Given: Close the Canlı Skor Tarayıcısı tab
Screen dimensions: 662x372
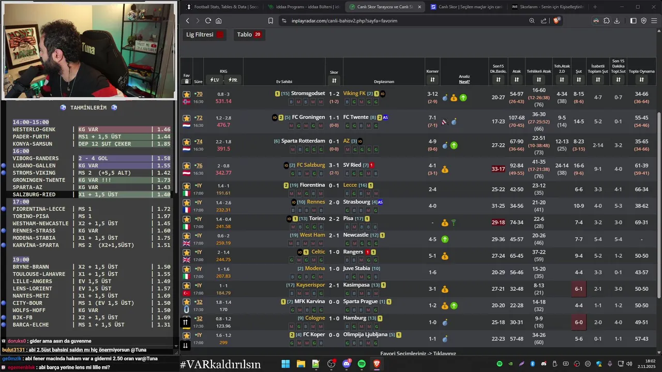Looking at the screenshot, I should 419,7.
